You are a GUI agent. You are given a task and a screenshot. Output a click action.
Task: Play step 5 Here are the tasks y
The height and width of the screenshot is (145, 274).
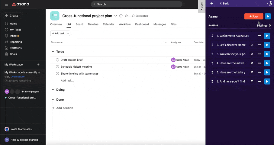(267, 72)
